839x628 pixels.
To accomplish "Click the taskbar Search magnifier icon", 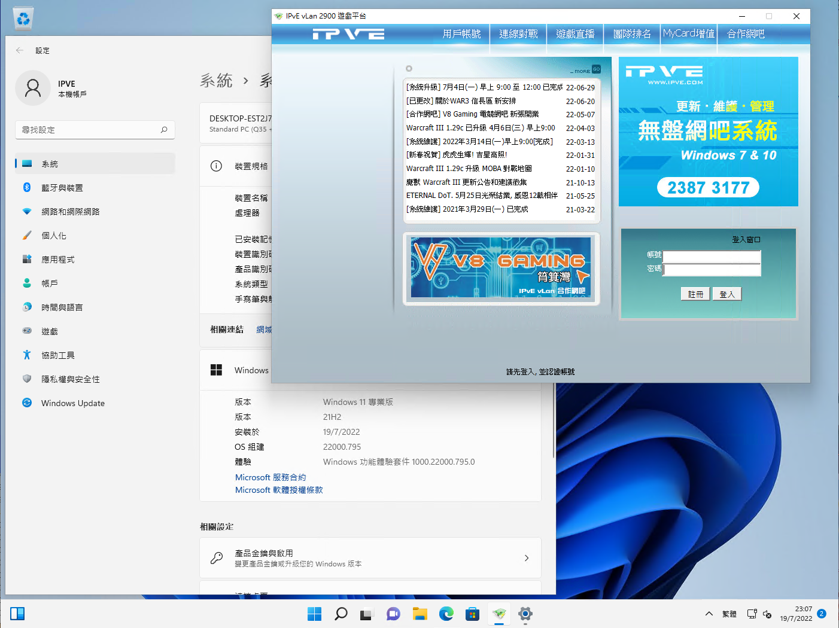I will click(x=341, y=614).
